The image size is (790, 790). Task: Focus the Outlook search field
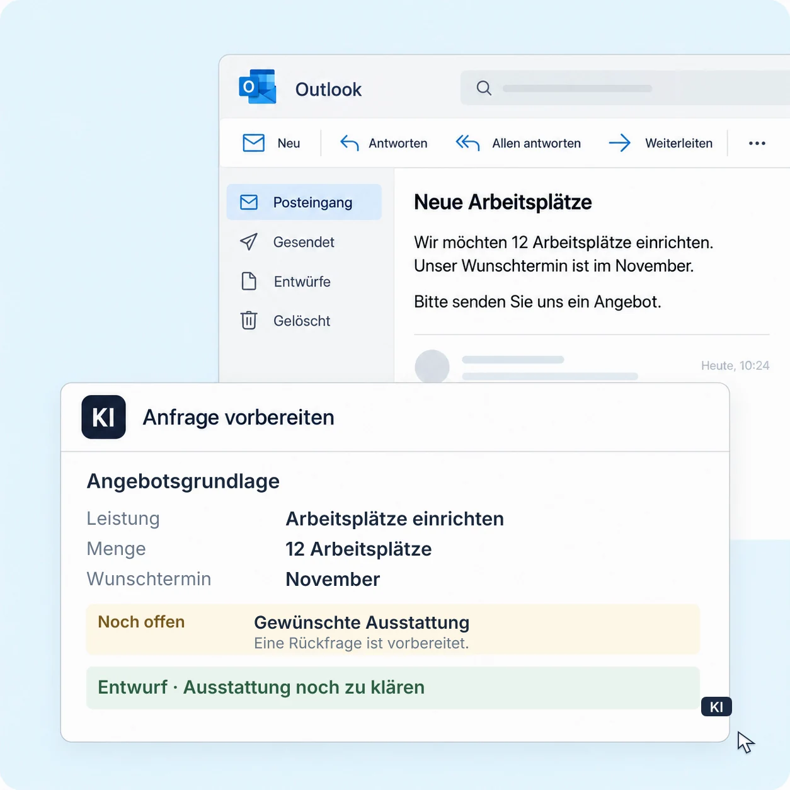coord(624,88)
